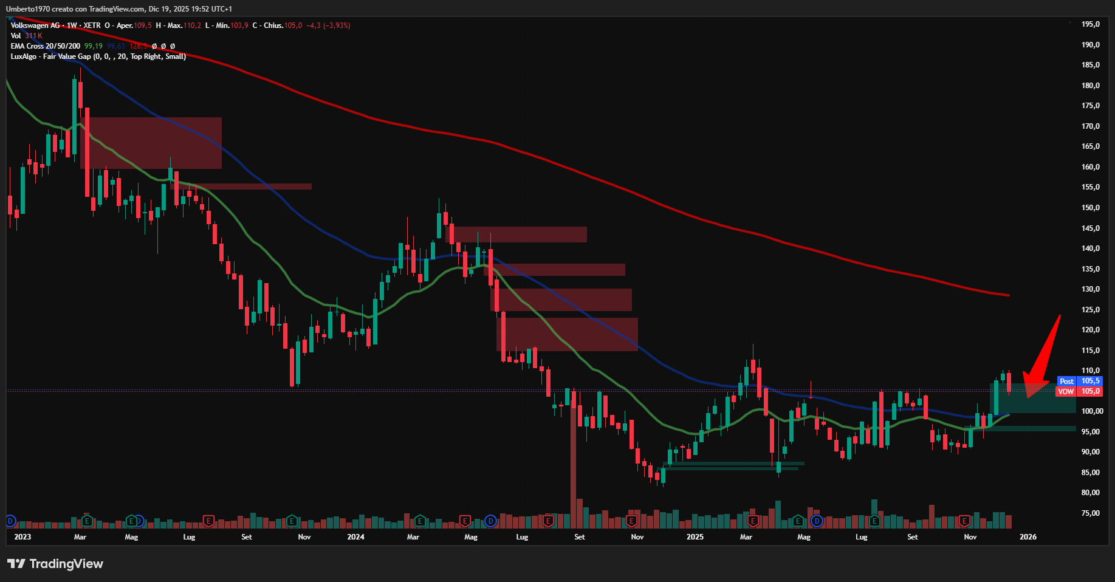Click red earnings marker between Lug and Set 2023

coord(208,521)
